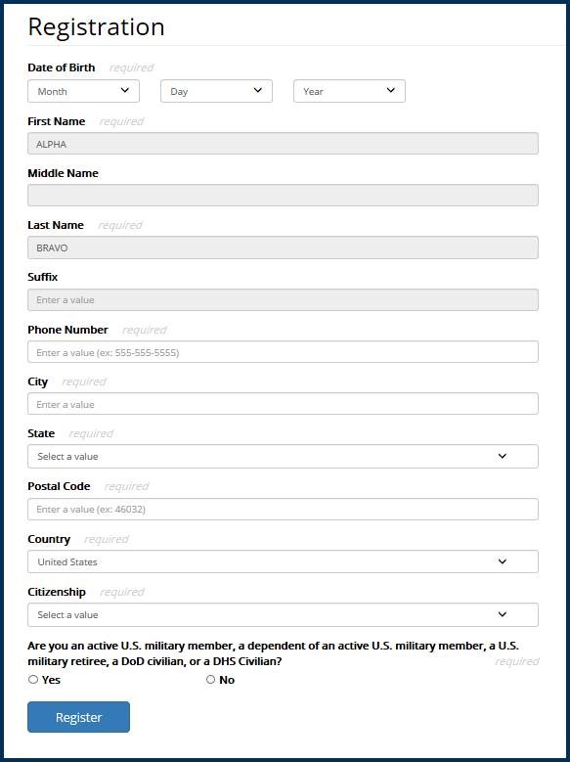This screenshot has width=570, height=762.
Task: Click the Yes label text for military question
Action: coord(51,680)
